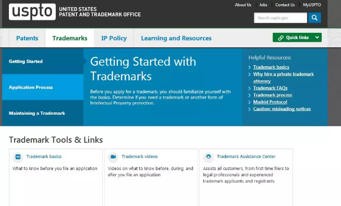Click the chain link icon in Quick links
The image size is (341, 206).
coord(281,38)
